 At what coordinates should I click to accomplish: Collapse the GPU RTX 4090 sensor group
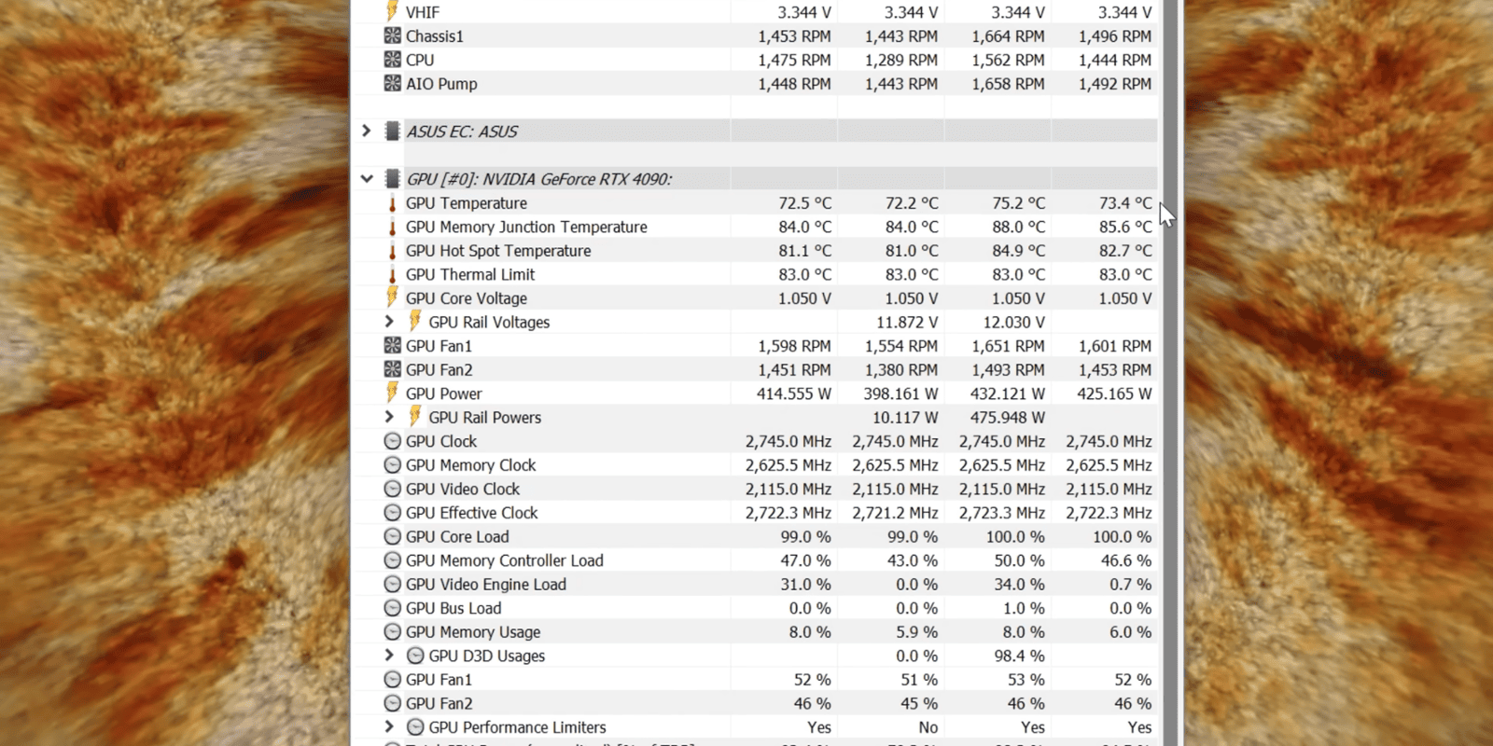coord(367,179)
